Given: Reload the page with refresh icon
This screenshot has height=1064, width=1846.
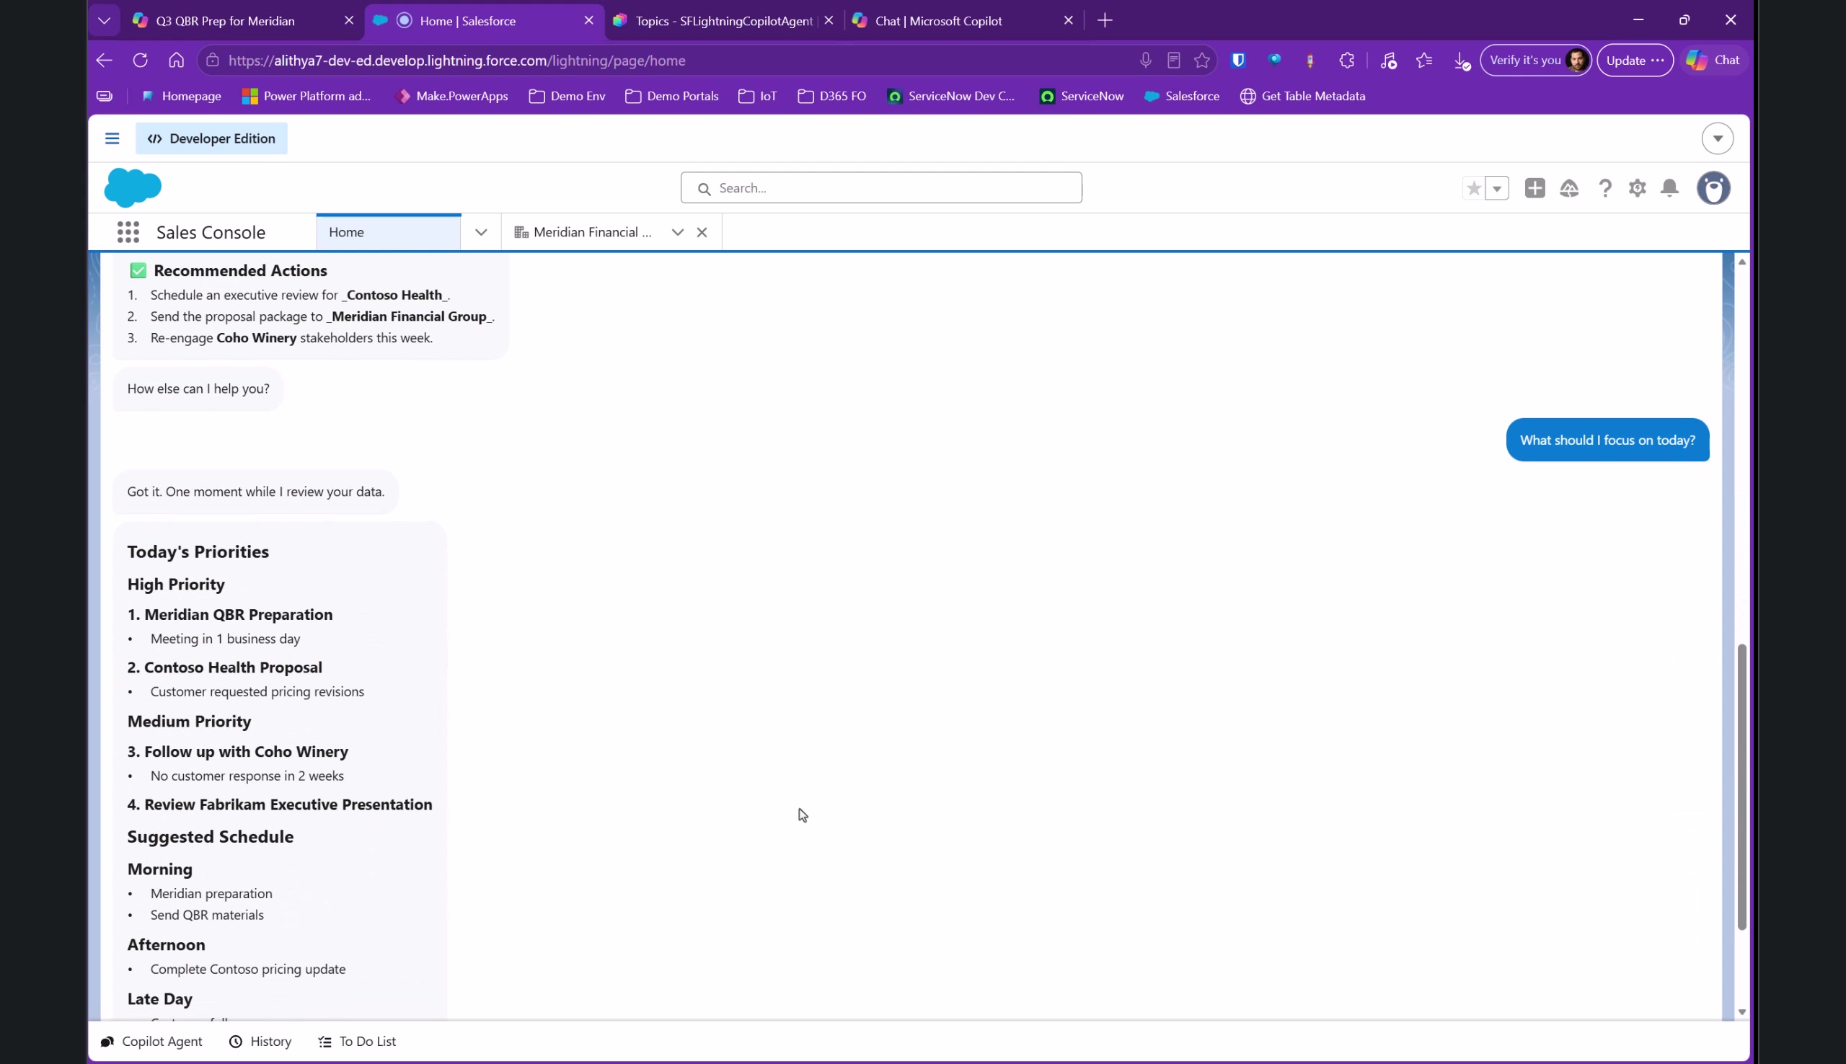Looking at the screenshot, I should click(x=141, y=61).
